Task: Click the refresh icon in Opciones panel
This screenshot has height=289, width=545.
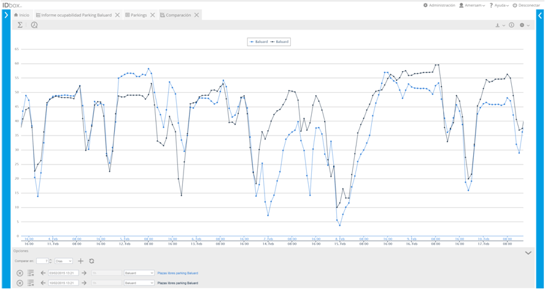Action: (91, 261)
